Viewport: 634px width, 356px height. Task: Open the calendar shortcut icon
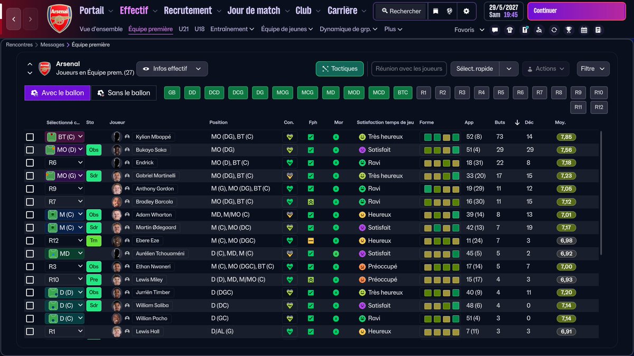click(x=584, y=30)
